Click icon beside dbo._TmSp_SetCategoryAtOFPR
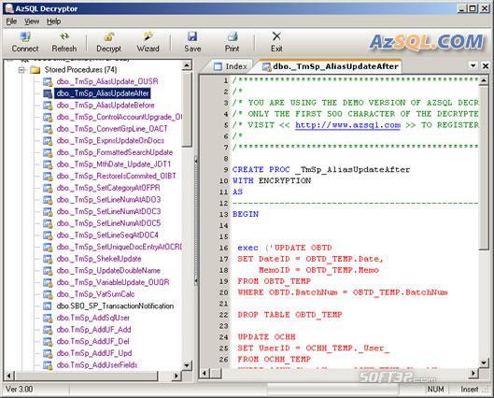The height and width of the screenshot is (398, 494). pyautogui.click(x=48, y=188)
